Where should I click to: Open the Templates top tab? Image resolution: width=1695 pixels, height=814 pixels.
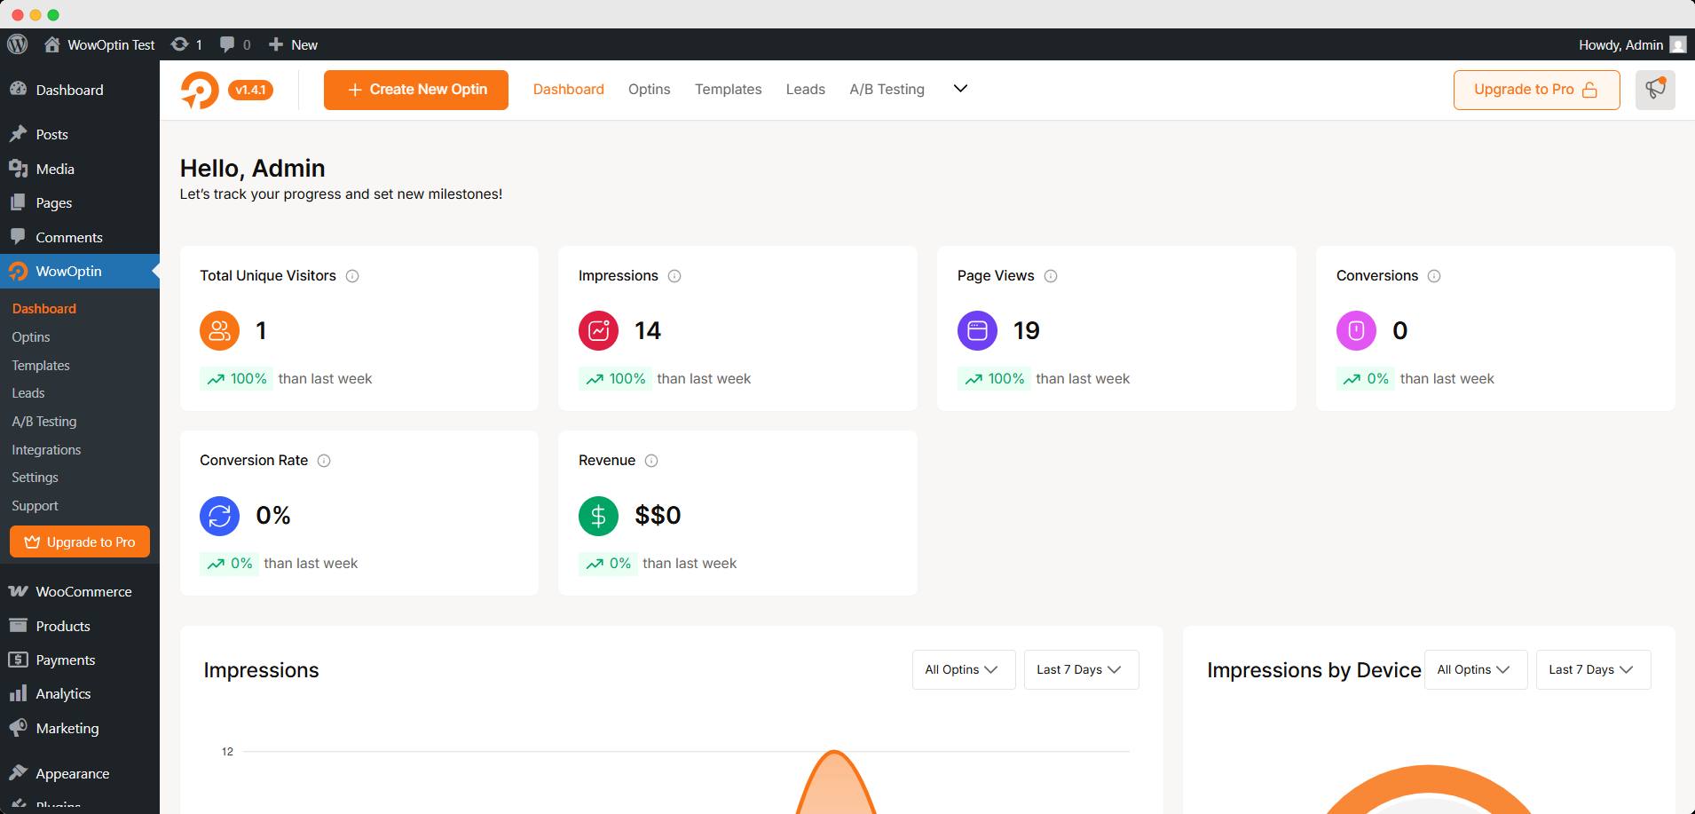pos(728,90)
